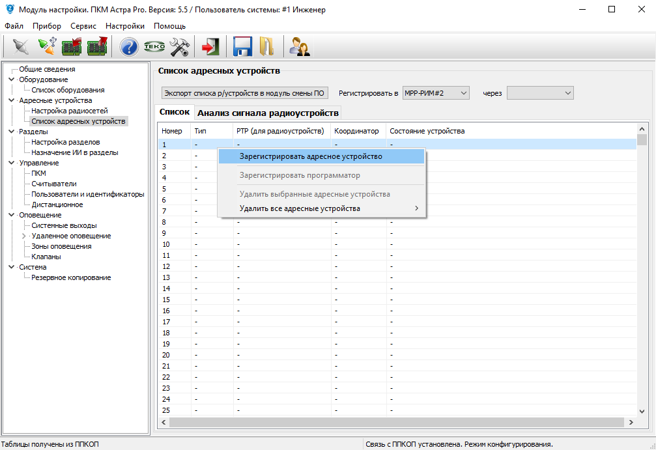
Task: Select Общие сведения in tree
Action: click(47, 69)
